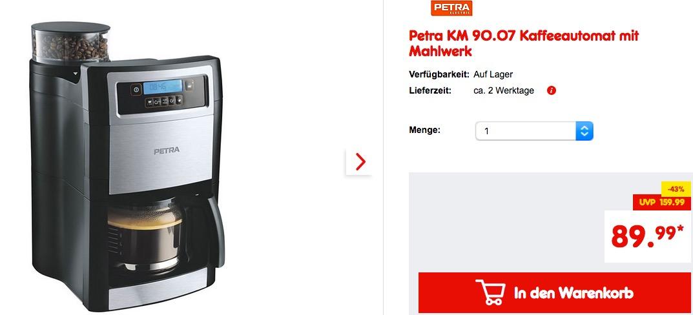693x315 pixels.
Task: Click the PETRA logo on machine front
Action: click(x=167, y=150)
